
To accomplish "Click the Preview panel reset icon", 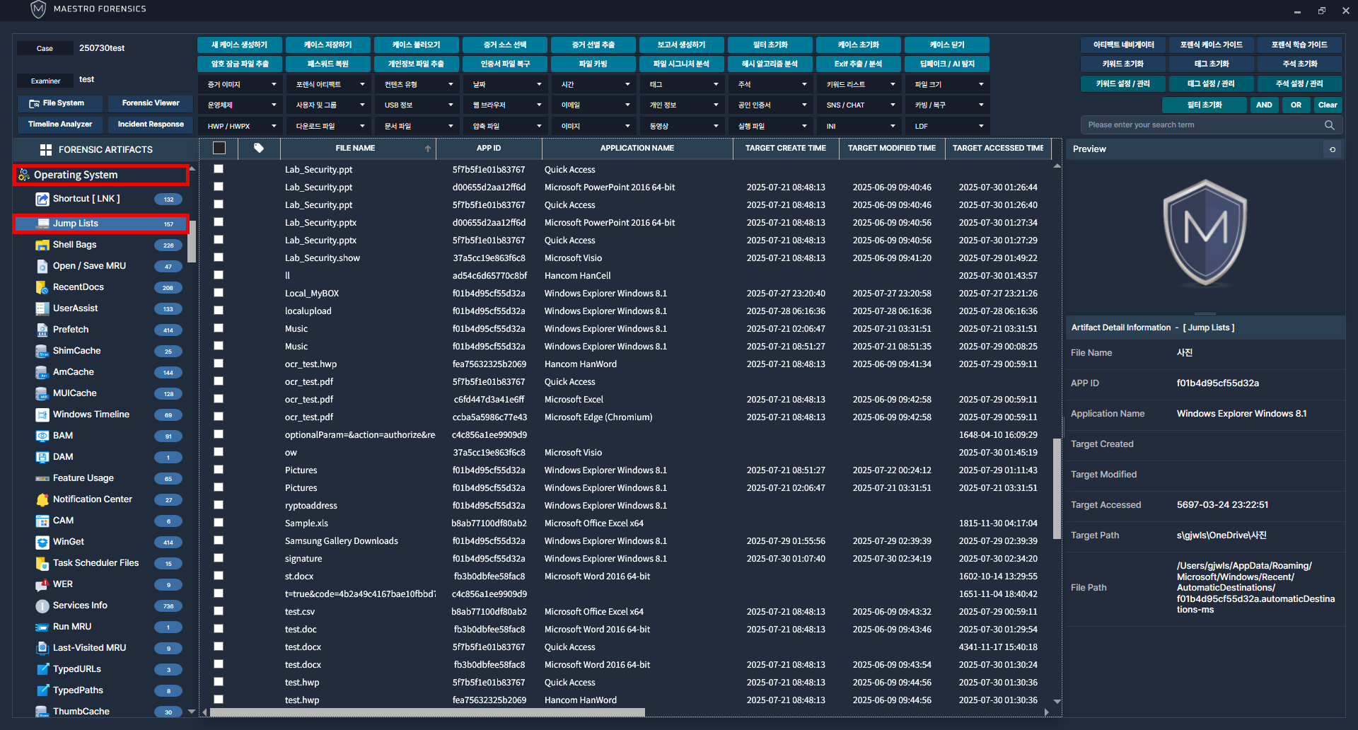I will click(1333, 149).
